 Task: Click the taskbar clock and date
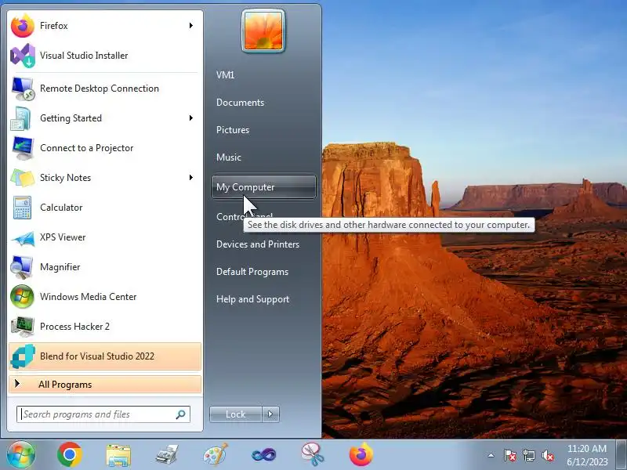[x=587, y=455]
